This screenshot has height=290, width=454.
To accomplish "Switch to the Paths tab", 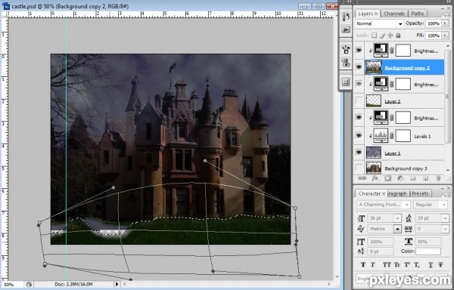I will [x=417, y=14].
